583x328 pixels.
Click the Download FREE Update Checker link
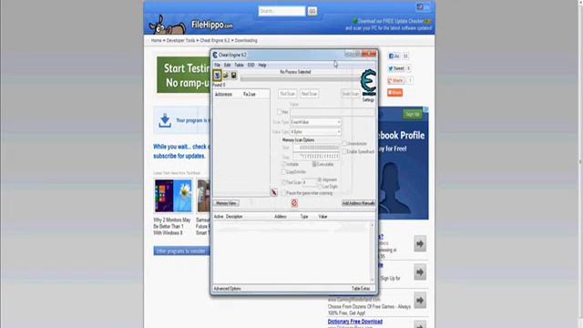(x=391, y=22)
